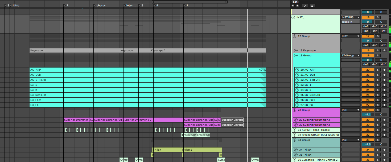Screen dimensions: 391x162
Task: Toggle track activator 17 on 17 Group
Action: pos(368,36)
